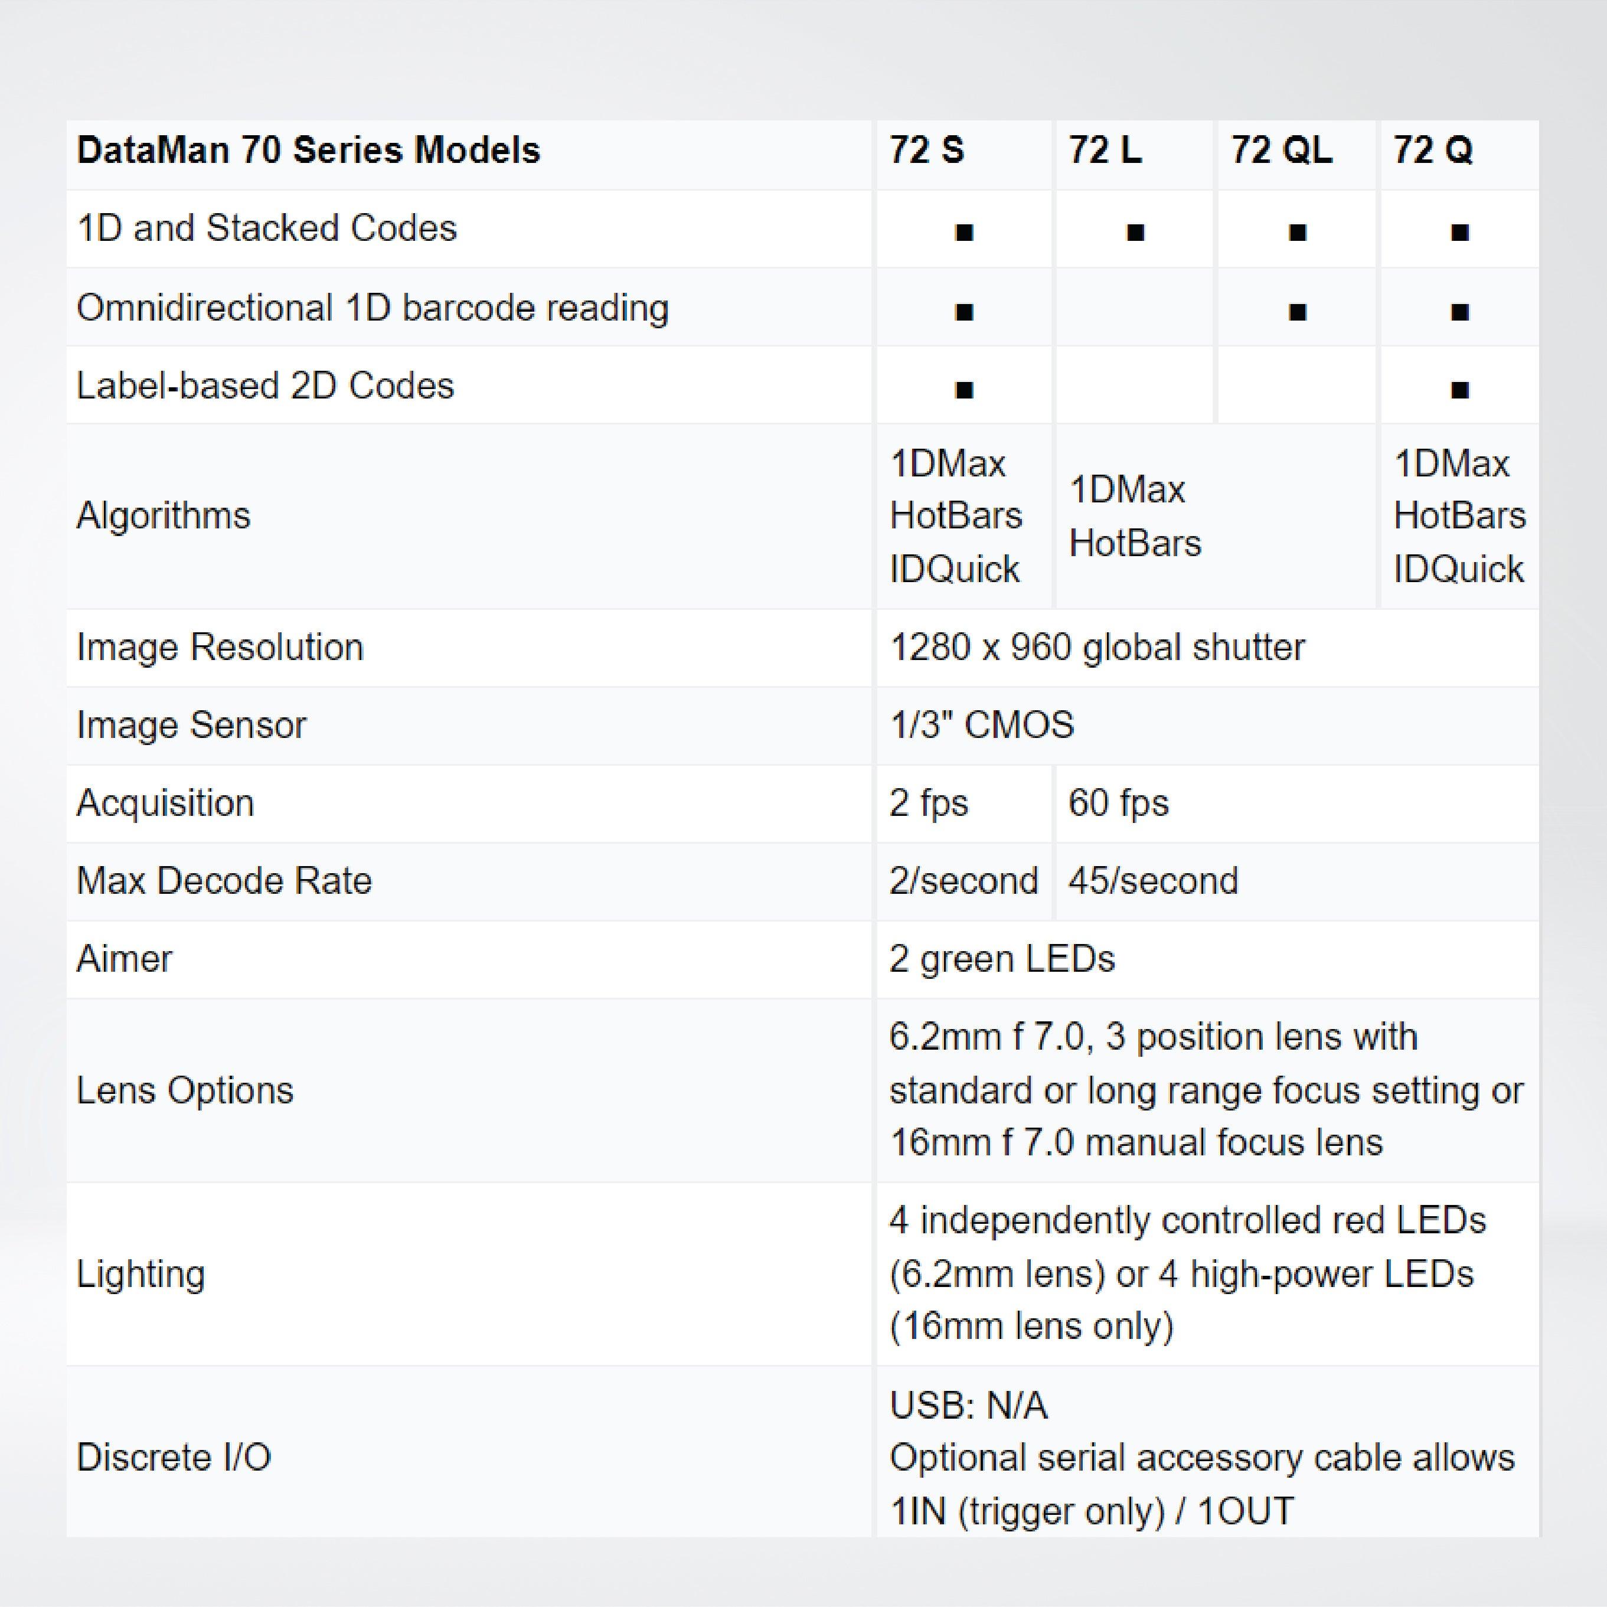
Task: Click the 72 S square in Omnidirectional 1D barcode row
Action: coord(964,312)
